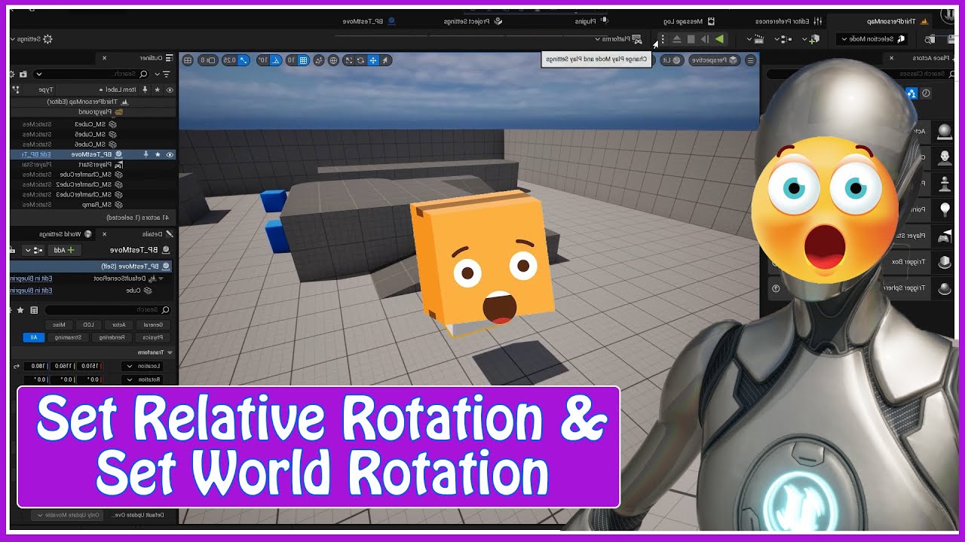Select SM_Ramp in the Outliner
This screenshot has height=542, width=965.
point(103,204)
